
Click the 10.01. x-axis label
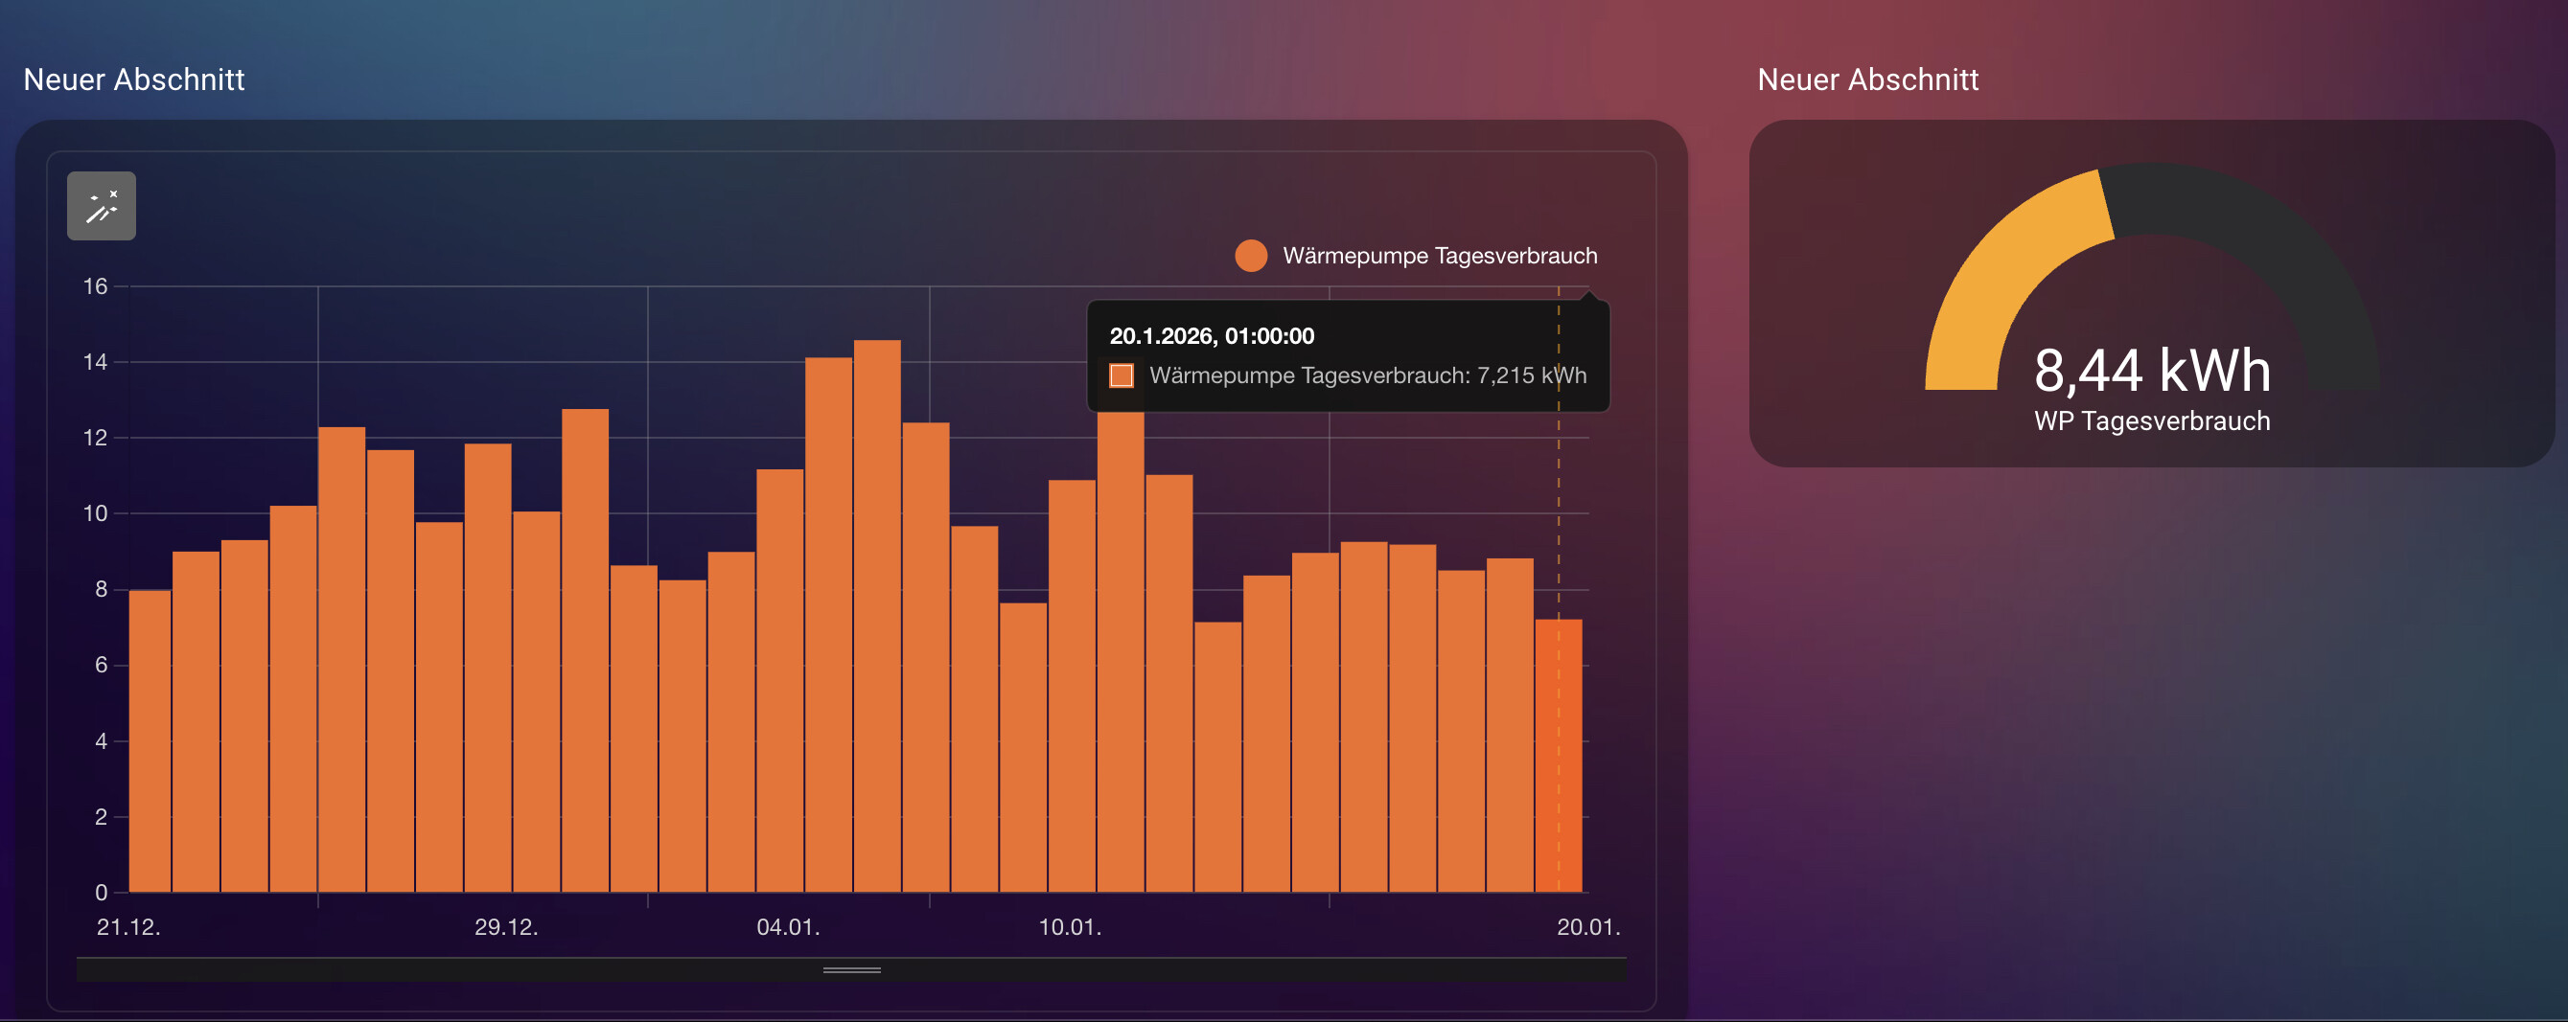(x=1070, y=927)
